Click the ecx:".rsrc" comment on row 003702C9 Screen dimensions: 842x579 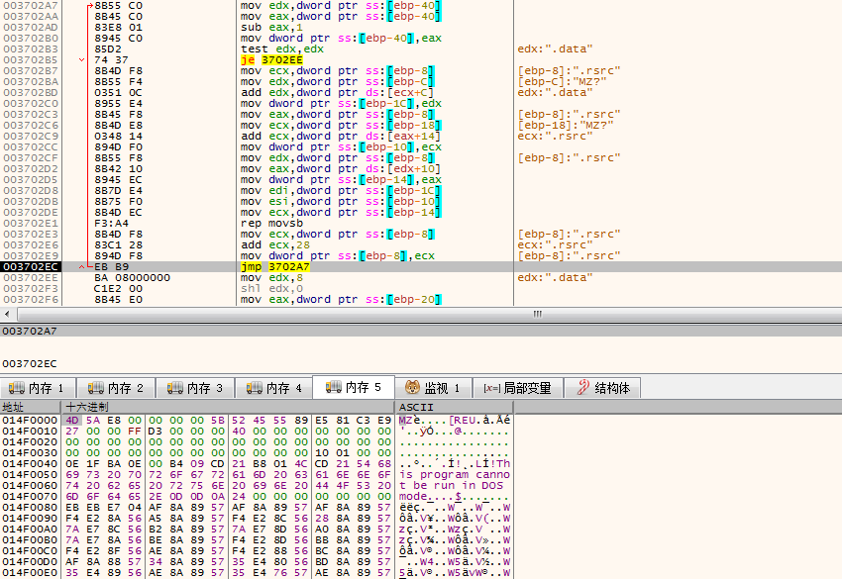click(x=555, y=136)
